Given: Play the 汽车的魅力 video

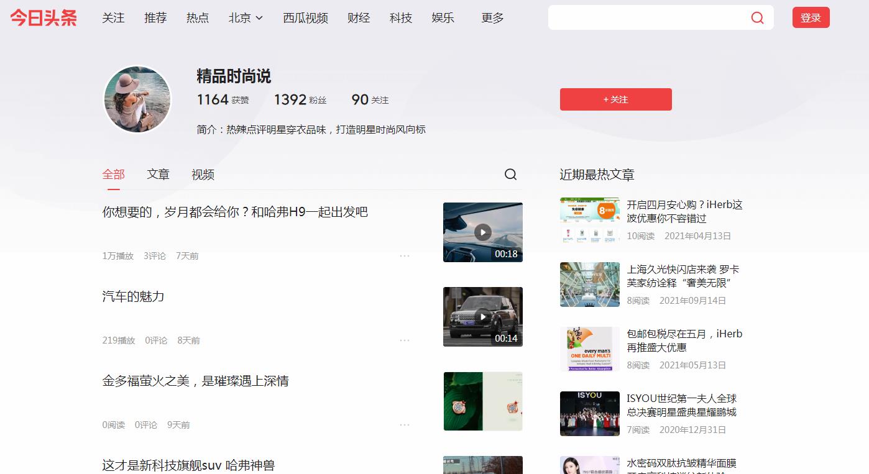Looking at the screenshot, I should point(482,317).
